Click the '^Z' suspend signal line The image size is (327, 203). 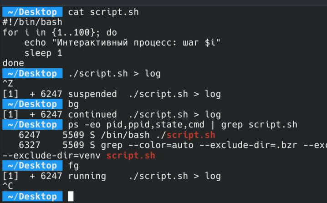coord(8,84)
